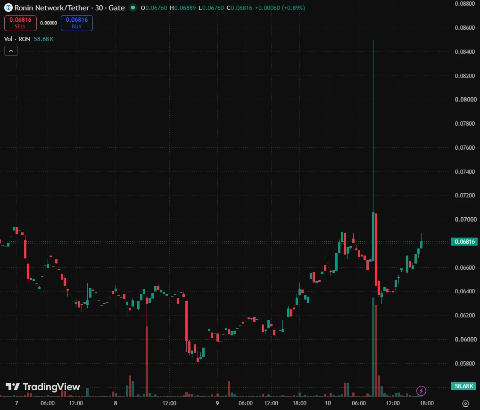Click the 0.07600 price axis label
The width and height of the screenshot is (480, 410).
click(465, 147)
